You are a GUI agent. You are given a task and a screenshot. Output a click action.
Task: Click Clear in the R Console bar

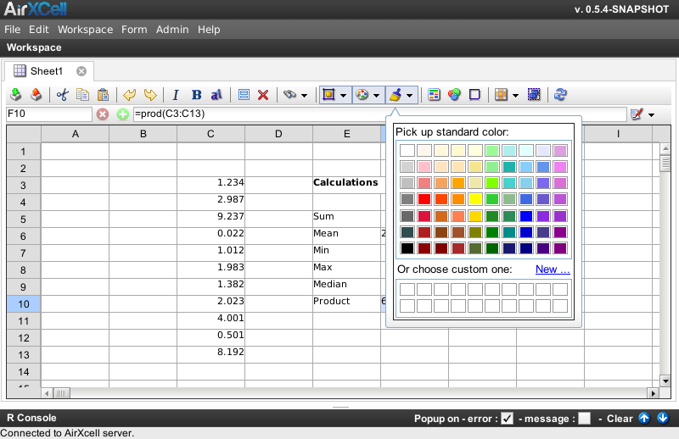tap(620, 418)
